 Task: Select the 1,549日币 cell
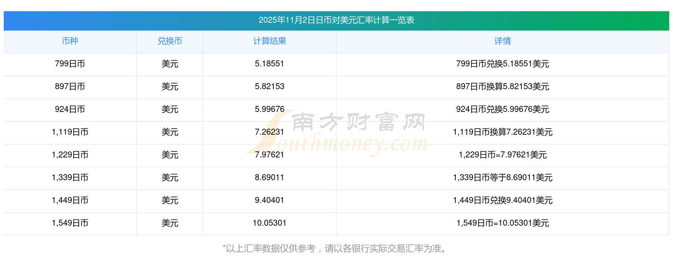click(x=70, y=223)
